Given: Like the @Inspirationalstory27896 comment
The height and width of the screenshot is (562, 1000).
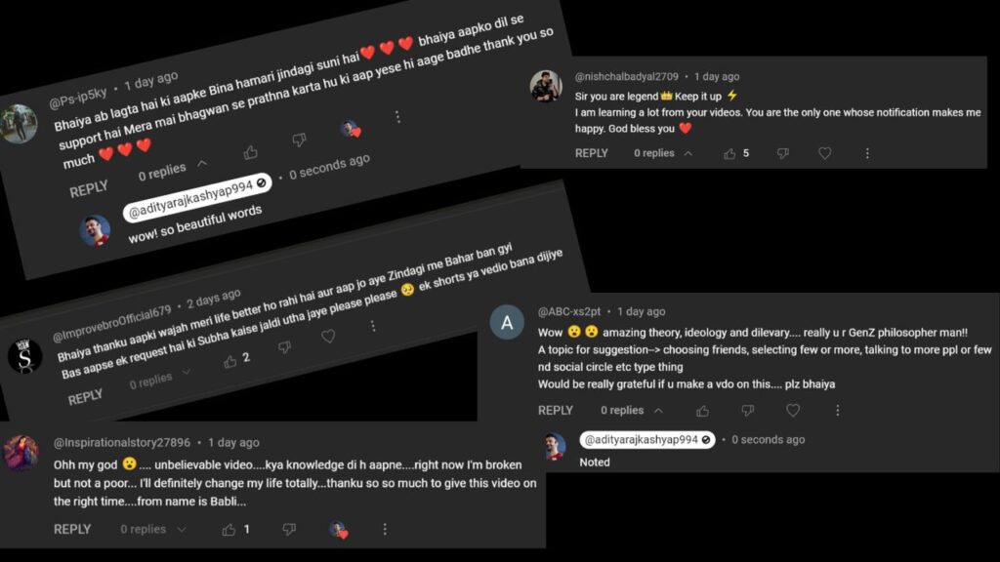Looking at the screenshot, I should coord(229,530).
